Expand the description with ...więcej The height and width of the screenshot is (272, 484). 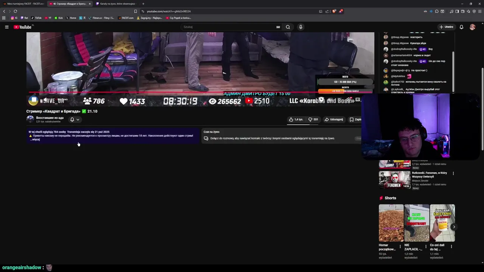click(35, 139)
